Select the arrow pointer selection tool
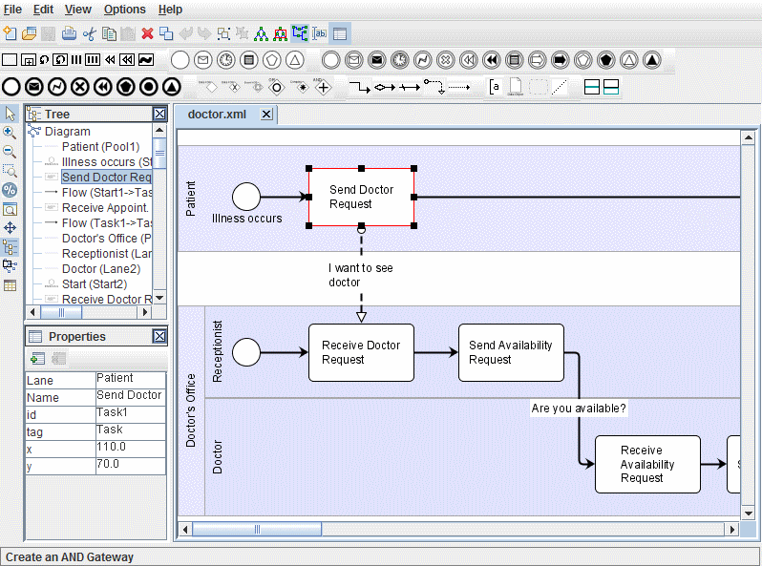The height and width of the screenshot is (566, 762). [x=10, y=114]
